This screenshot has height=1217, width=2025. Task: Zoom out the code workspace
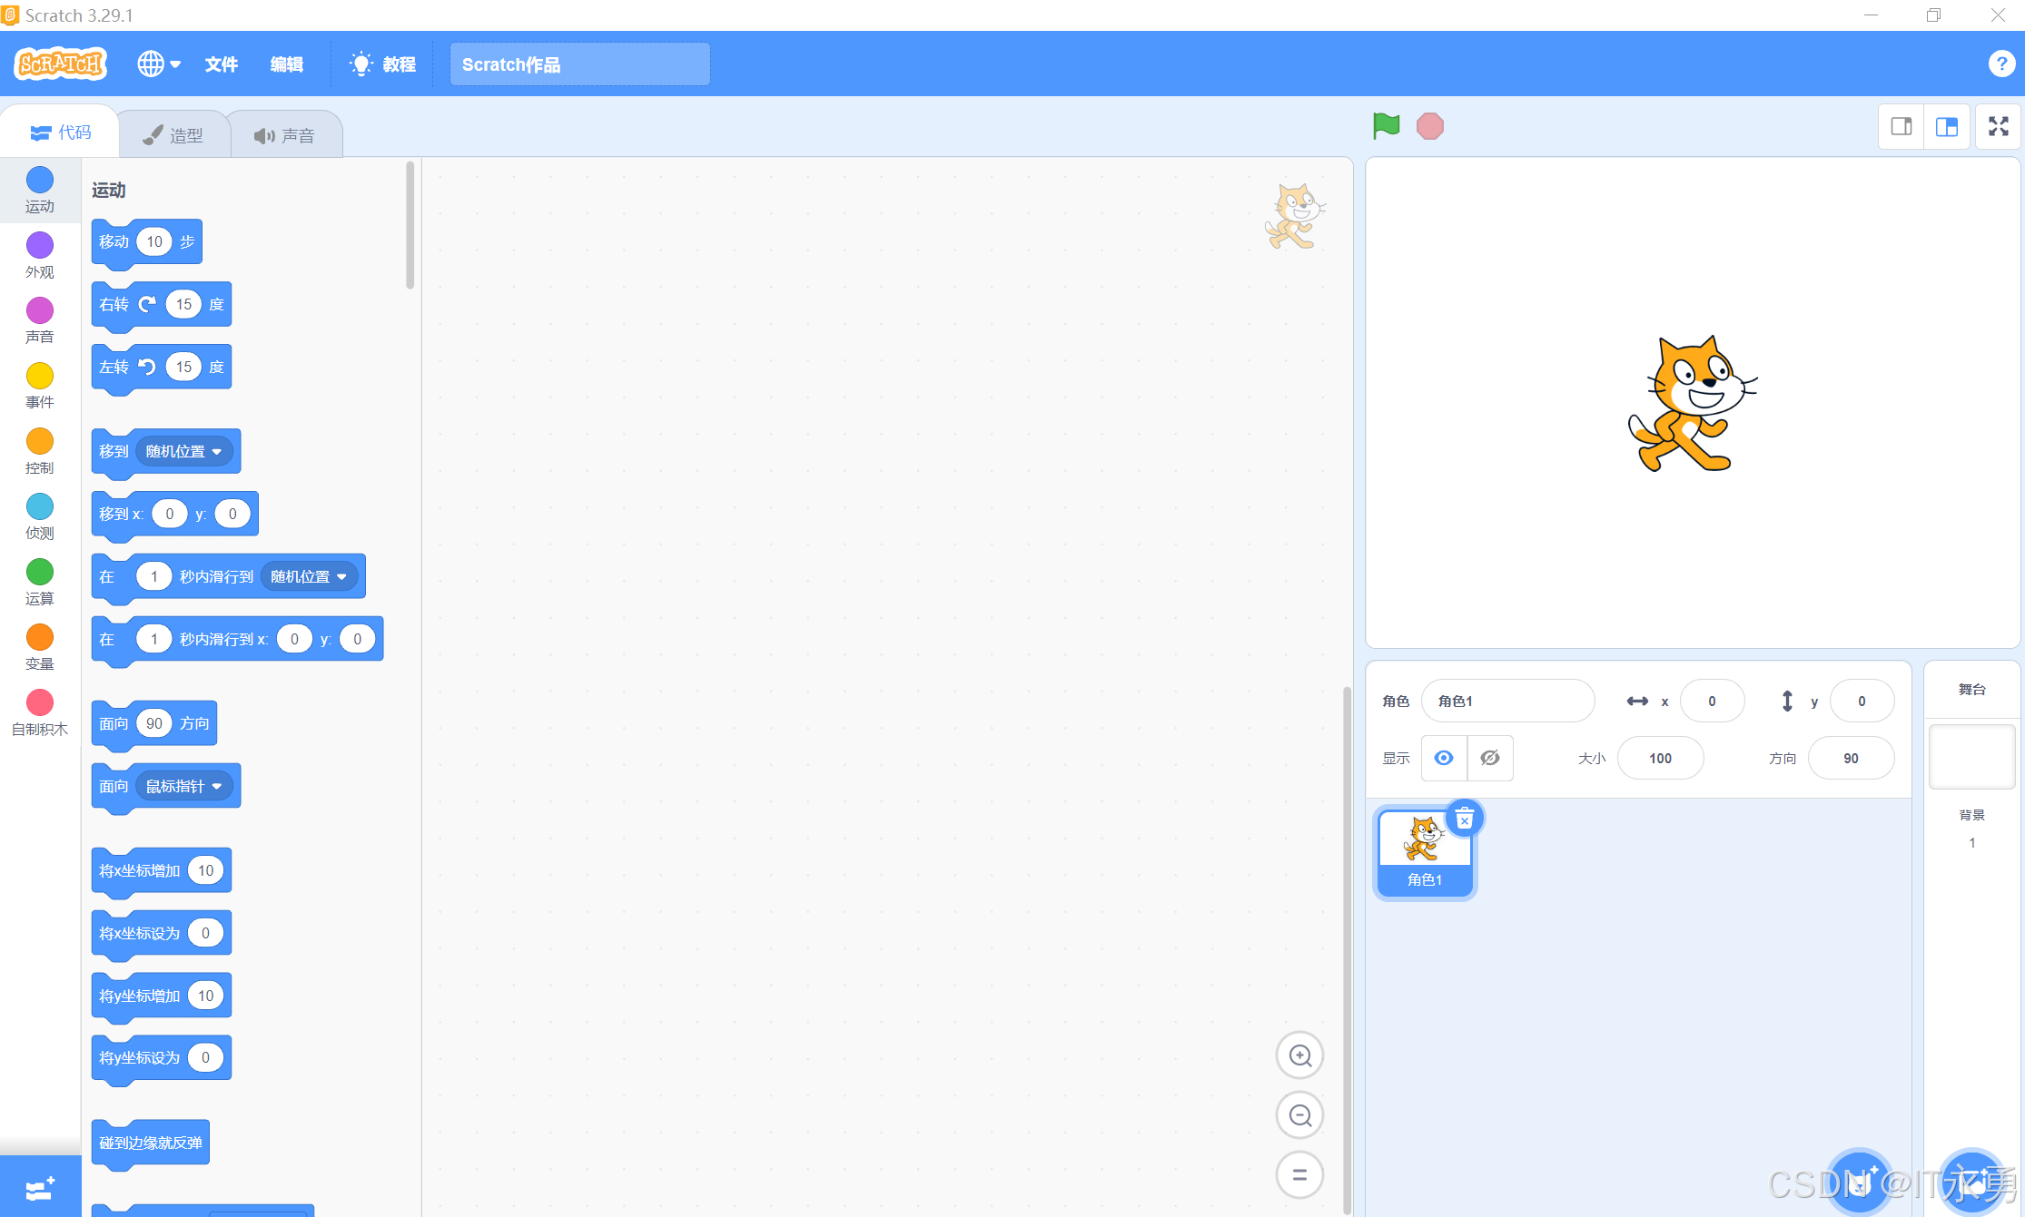click(x=1299, y=1115)
